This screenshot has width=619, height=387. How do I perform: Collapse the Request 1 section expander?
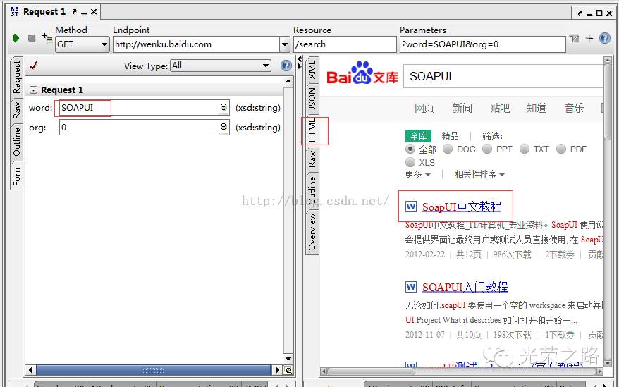point(34,90)
